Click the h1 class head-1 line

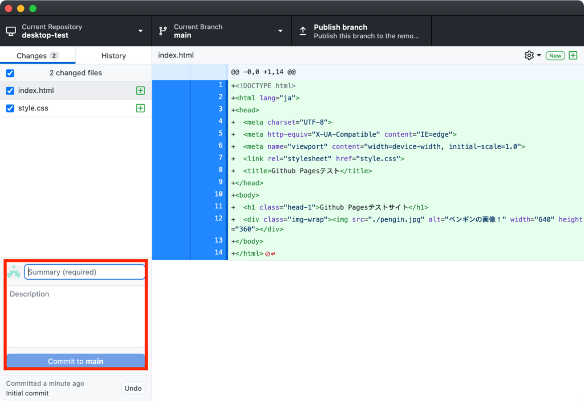[x=330, y=207]
